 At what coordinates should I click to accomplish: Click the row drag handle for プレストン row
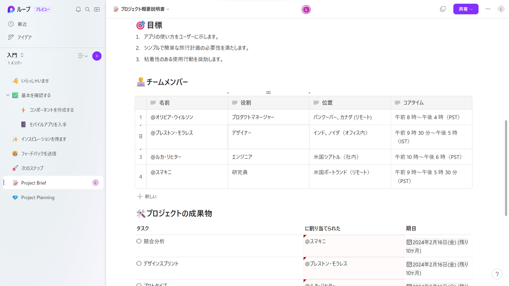point(141,136)
